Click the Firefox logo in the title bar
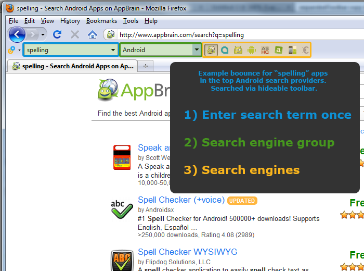364x271 pixels. 10,8
